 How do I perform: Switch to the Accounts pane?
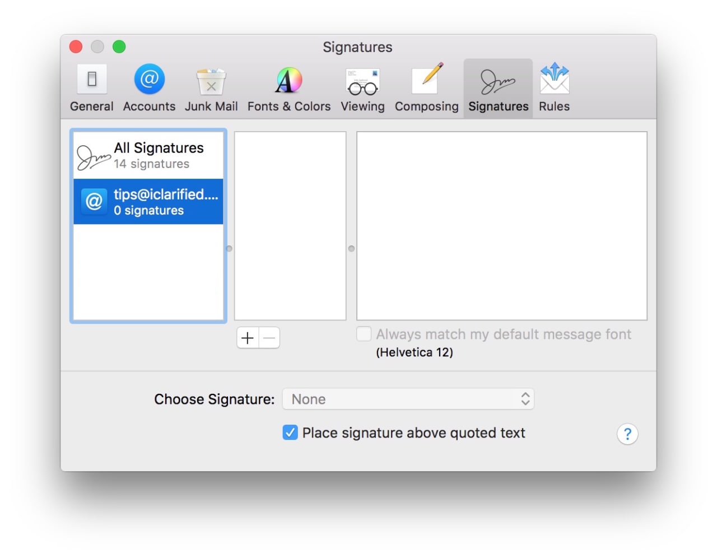[x=149, y=88]
